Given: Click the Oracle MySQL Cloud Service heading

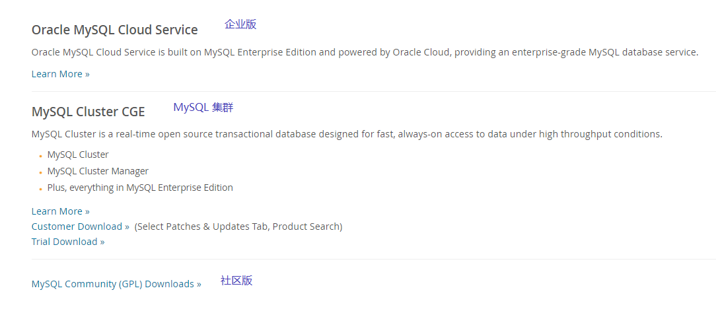Looking at the screenshot, I should [x=115, y=30].
